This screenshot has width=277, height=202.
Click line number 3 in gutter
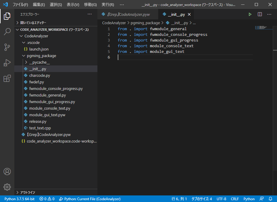point(109,40)
